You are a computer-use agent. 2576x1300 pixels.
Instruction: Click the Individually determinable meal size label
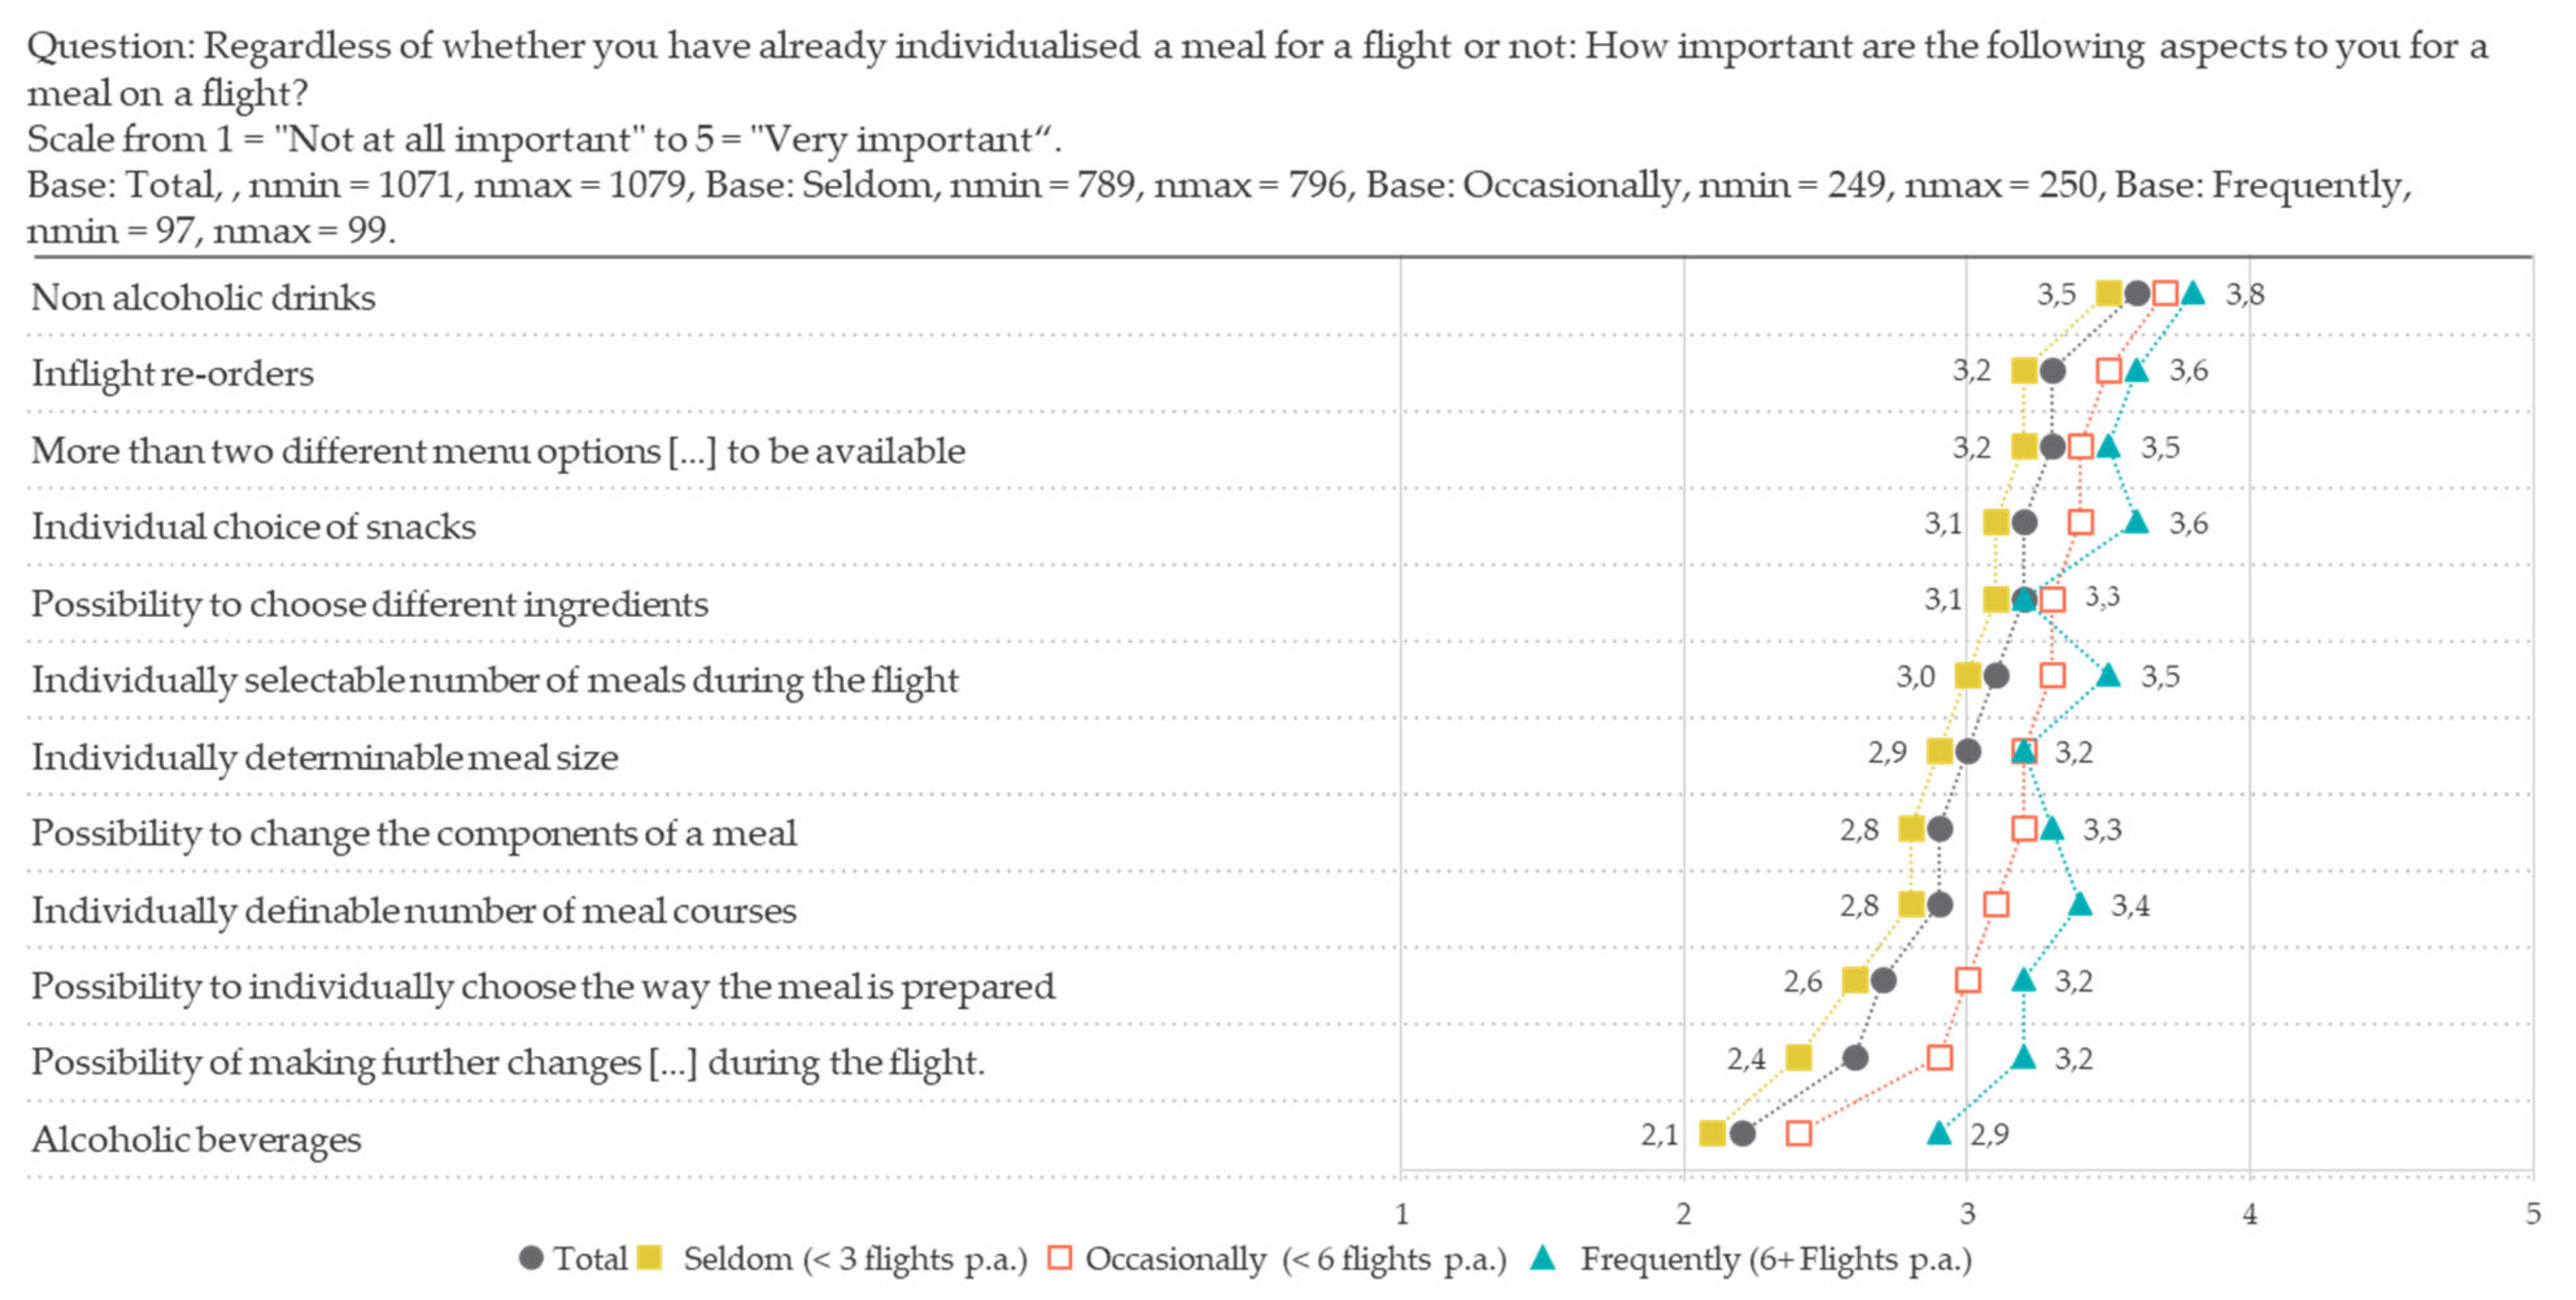pyautogui.click(x=325, y=757)
